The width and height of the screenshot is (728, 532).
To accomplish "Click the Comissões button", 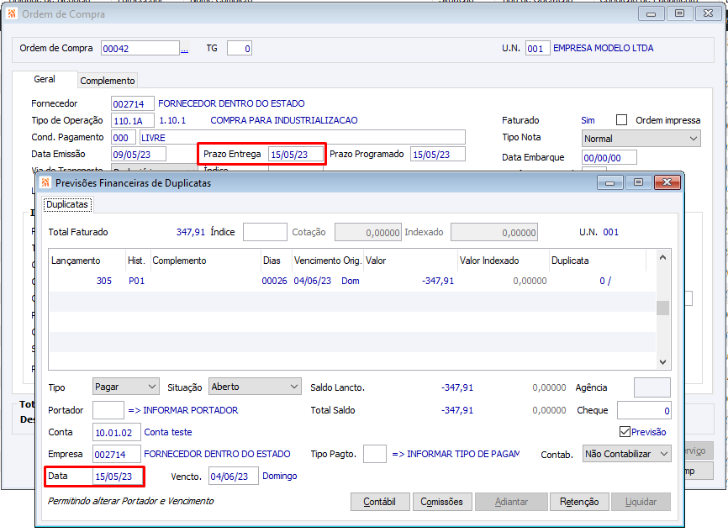I will coord(441,502).
